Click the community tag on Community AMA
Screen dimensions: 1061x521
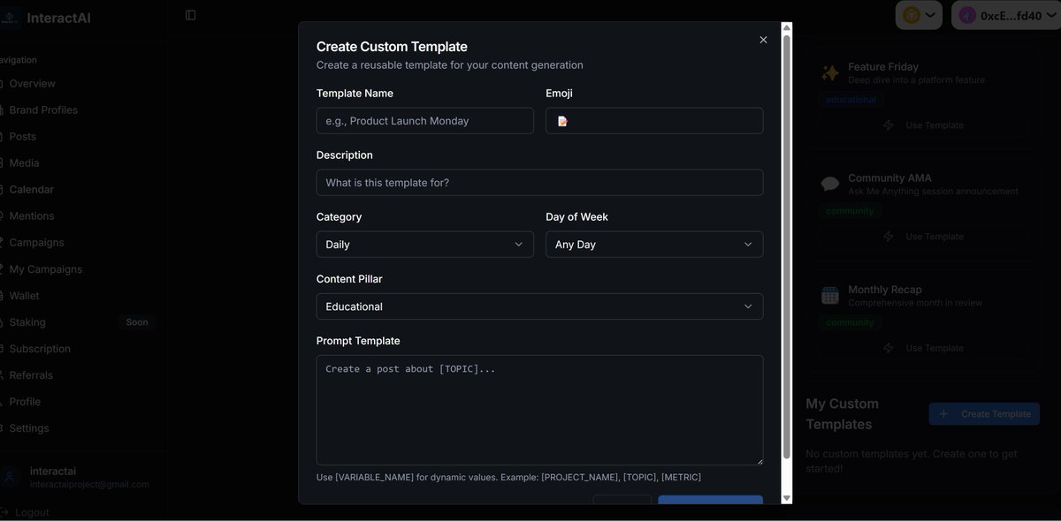[850, 211]
